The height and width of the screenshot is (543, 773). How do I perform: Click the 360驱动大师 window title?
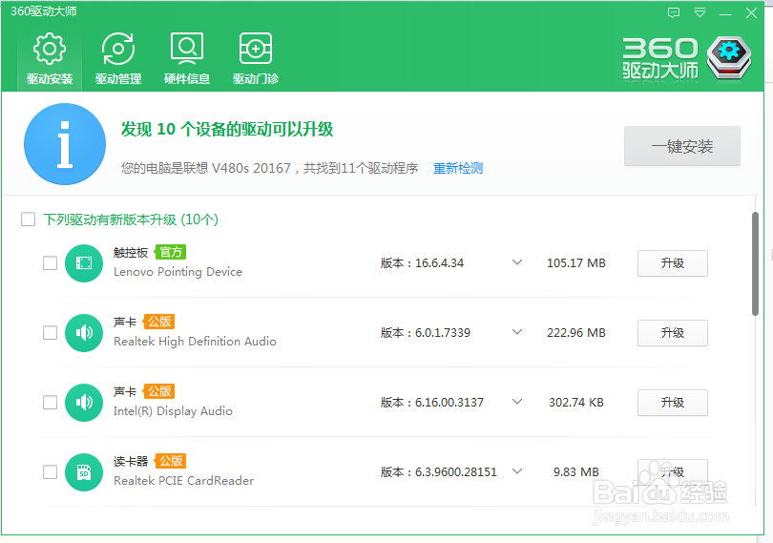43,11
